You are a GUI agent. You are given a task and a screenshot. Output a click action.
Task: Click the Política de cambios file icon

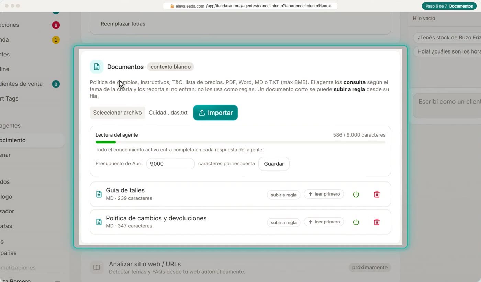tap(99, 222)
